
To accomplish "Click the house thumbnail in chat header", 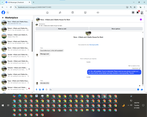I will point(38,20).
